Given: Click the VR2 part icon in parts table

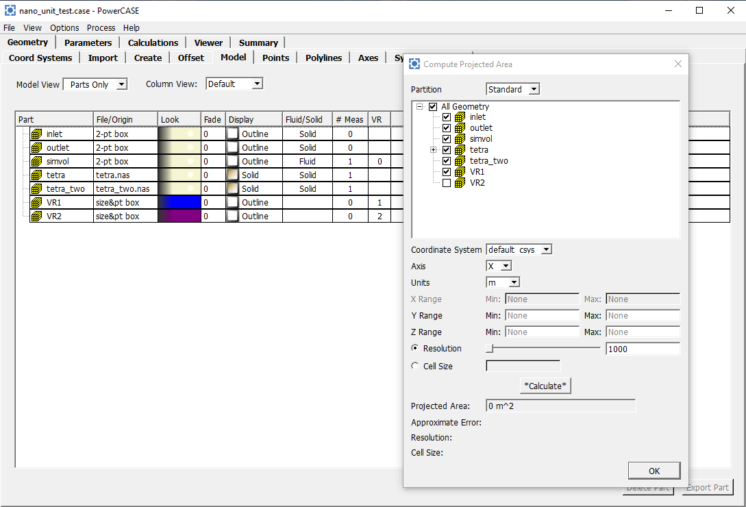Looking at the screenshot, I should click(x=36, y=217).
